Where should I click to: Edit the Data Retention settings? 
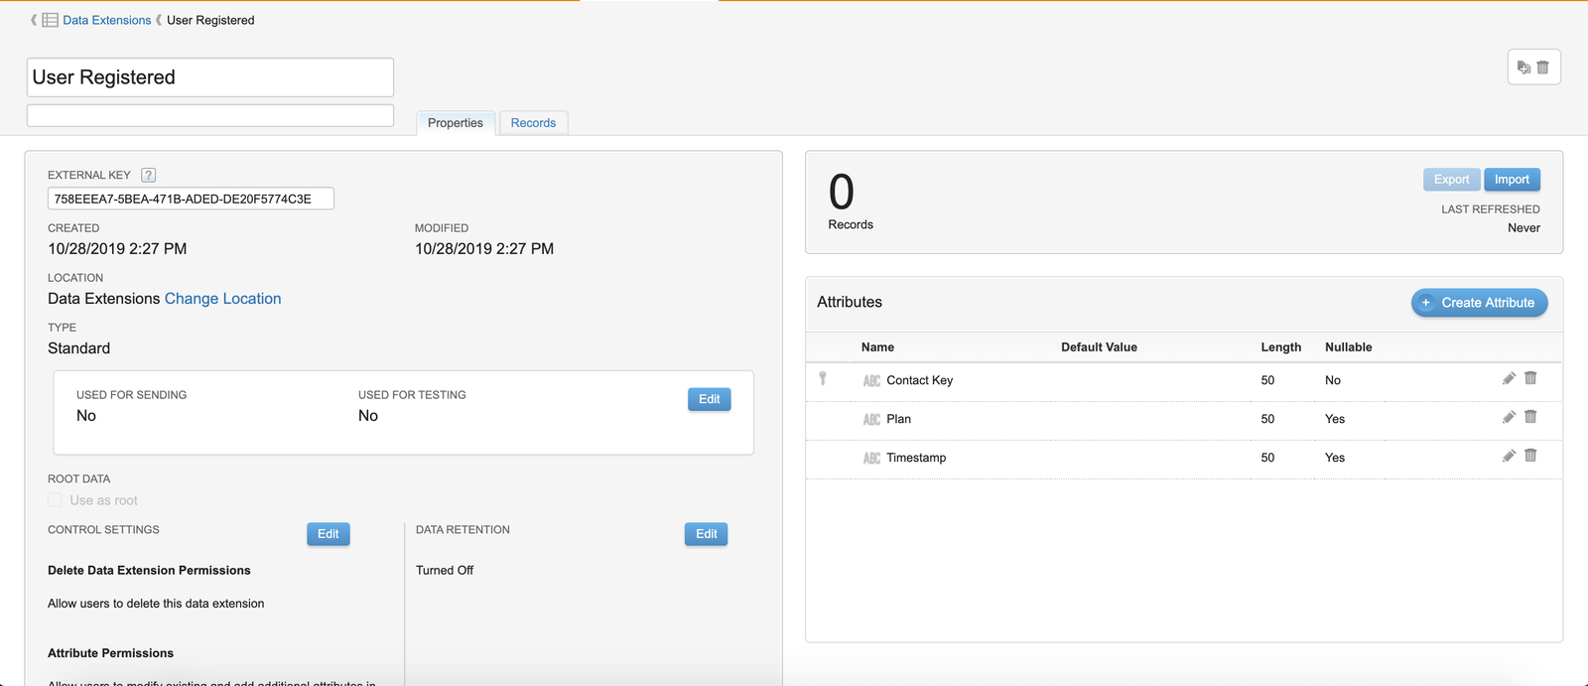pyautogui.click(x=706, y=534)
